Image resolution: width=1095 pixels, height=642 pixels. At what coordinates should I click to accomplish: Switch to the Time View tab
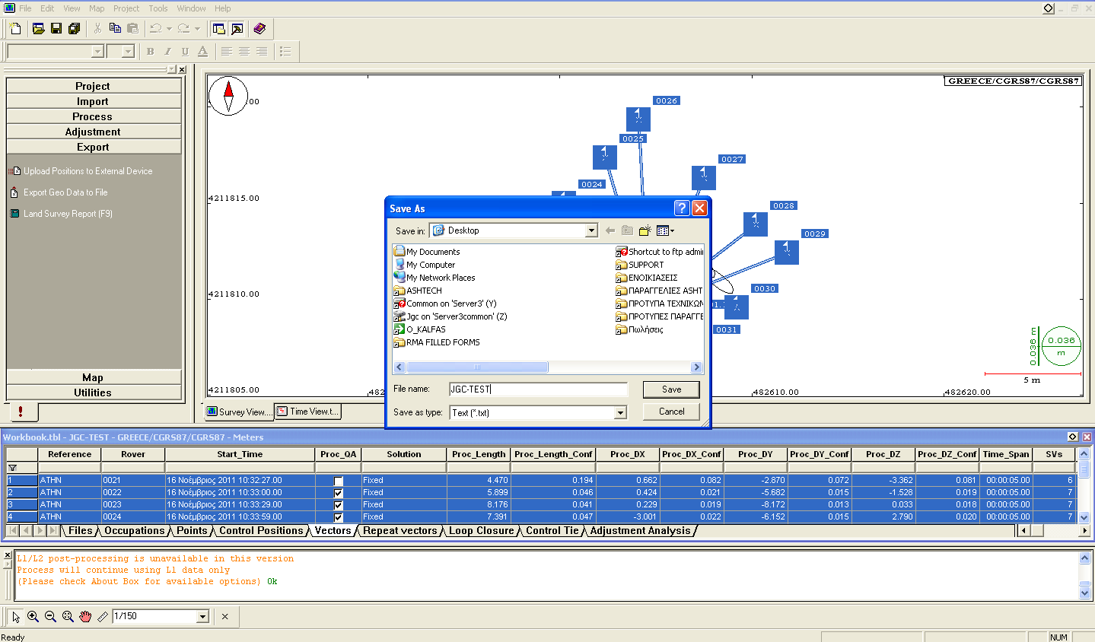[307, 412]
